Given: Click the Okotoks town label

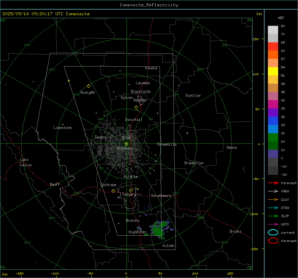Looking at the screenshot, I should [132, 220].
